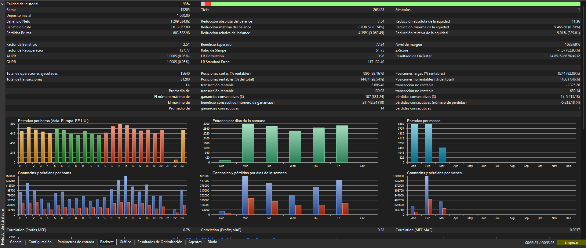Open the Parámetros de entrada tab

click(x=76, y=242)
